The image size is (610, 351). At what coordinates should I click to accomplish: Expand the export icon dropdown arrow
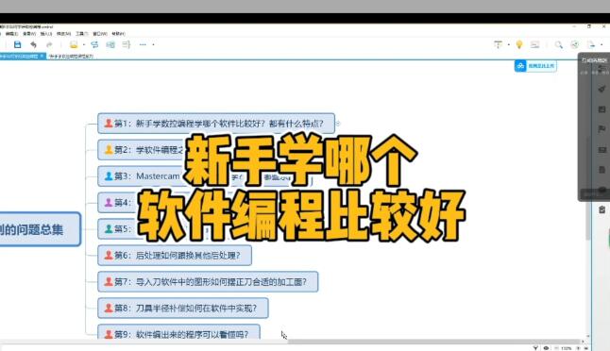[602, 44]
